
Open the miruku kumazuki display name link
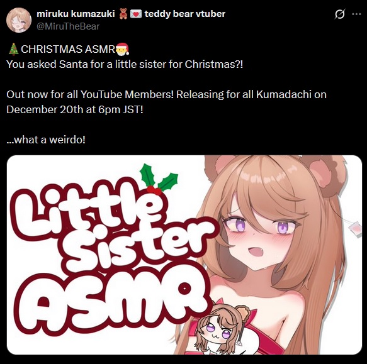(76, 14)
